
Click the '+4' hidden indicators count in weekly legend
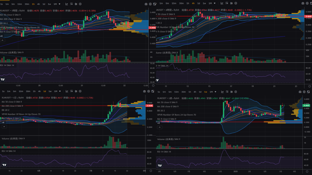(x=158, y=123)
